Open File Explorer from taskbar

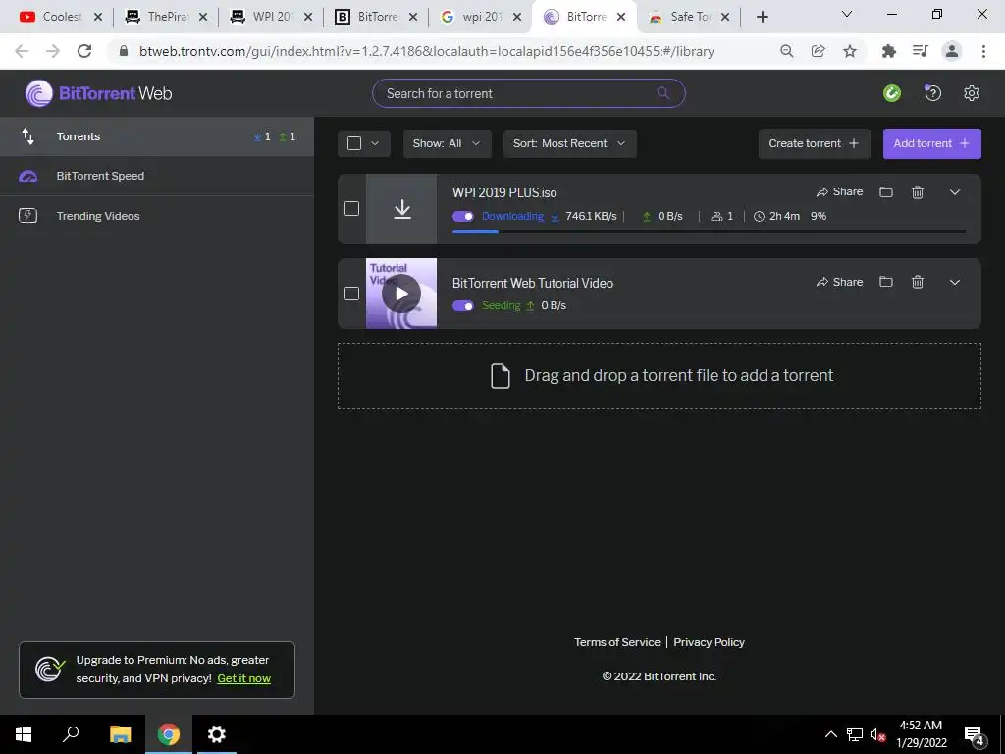tap(120, 734)
